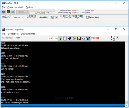
Task: Click the up arrow of the spinner
Action: point(117,37)
